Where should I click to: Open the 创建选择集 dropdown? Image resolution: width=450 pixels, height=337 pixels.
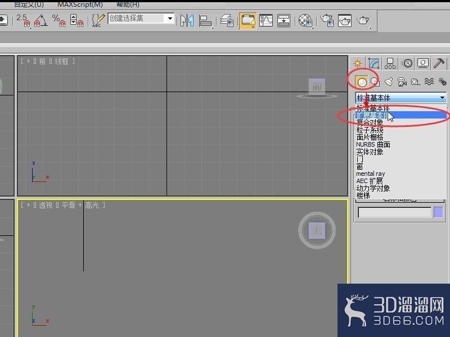pos(170,19)
